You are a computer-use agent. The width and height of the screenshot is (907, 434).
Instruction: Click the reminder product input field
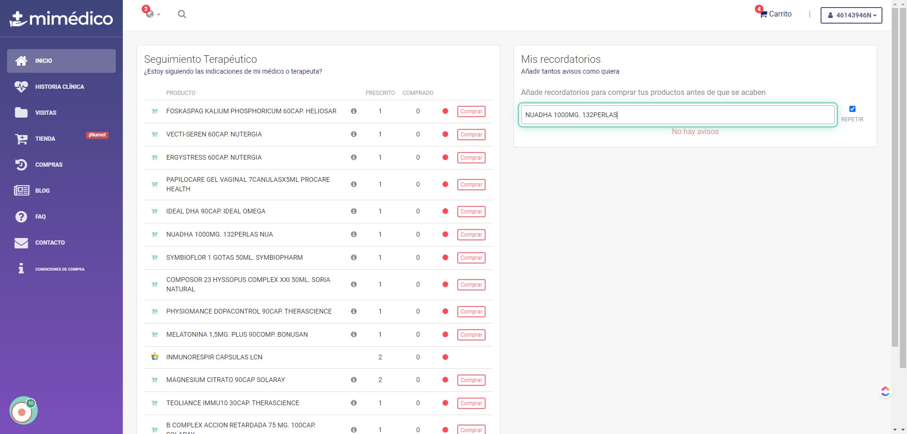(x=678, y=115)
